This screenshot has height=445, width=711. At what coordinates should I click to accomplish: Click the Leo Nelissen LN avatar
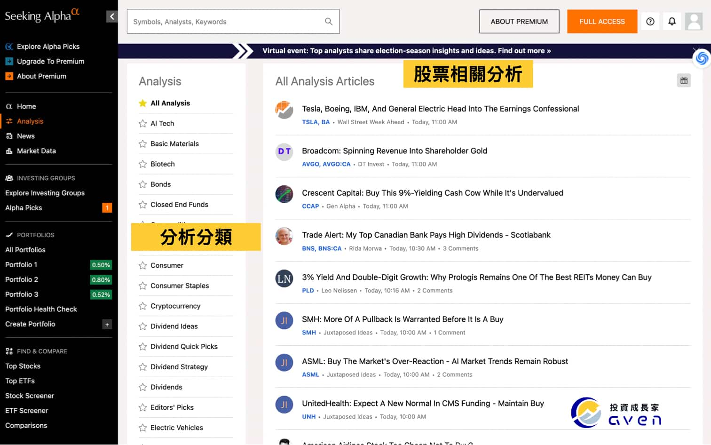pos(284,278)
